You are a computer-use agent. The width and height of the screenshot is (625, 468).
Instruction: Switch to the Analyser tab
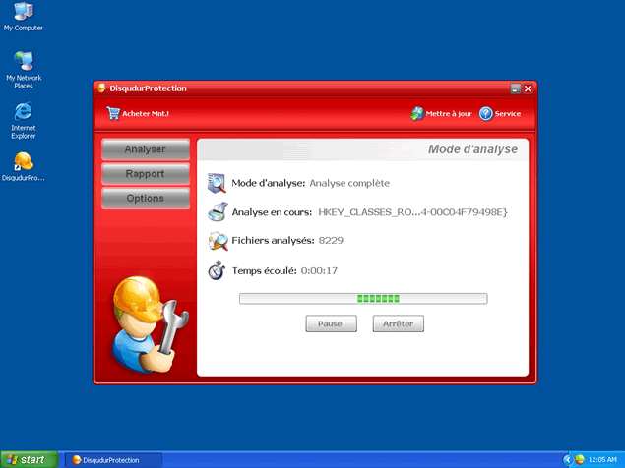coord(145,149)
